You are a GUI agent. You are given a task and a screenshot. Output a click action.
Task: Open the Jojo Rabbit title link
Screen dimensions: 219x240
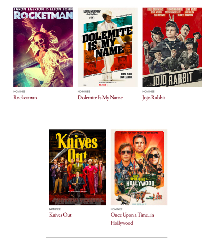154,98
